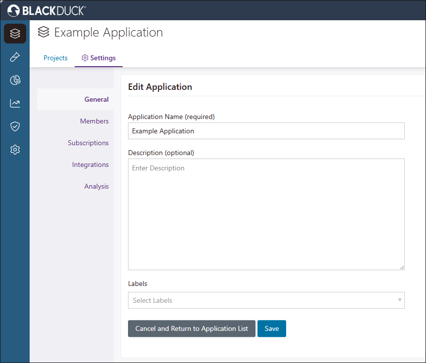Open the Analysis settings section
This screenshot has width=426, height=363.
[x=96, y=186]
